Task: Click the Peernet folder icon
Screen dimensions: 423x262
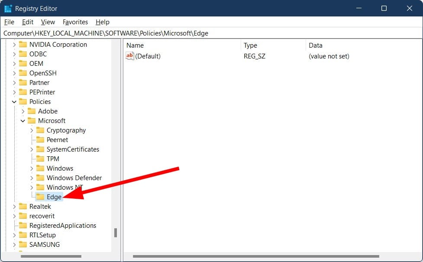Action: click(40, 140)
